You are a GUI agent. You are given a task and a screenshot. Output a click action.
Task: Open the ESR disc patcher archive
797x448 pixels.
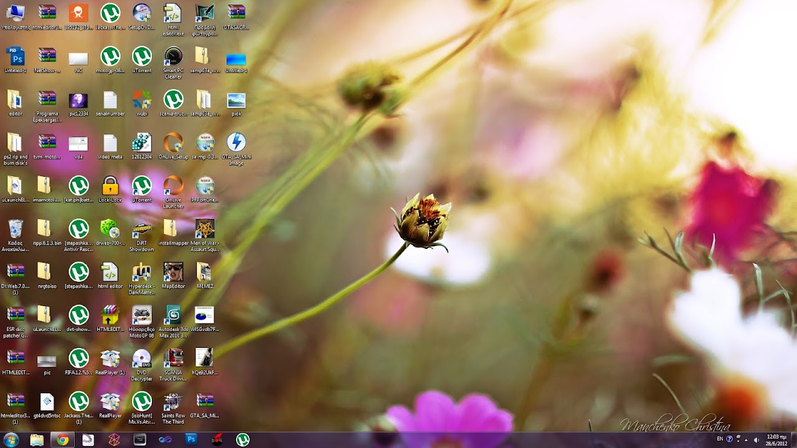click(15, 322)
